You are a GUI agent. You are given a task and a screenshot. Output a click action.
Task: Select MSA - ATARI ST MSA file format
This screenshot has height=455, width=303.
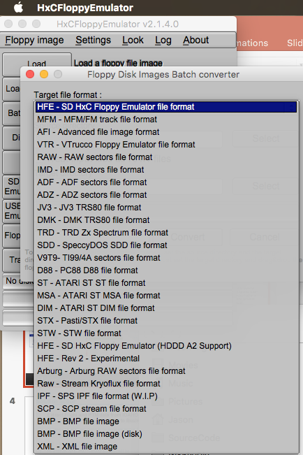166,296
